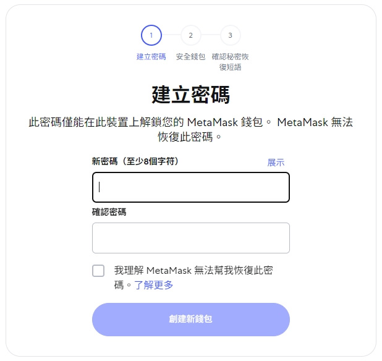
Task: Click the 建立密碼 step label under circle 1
Action: [x=151, y=57]
